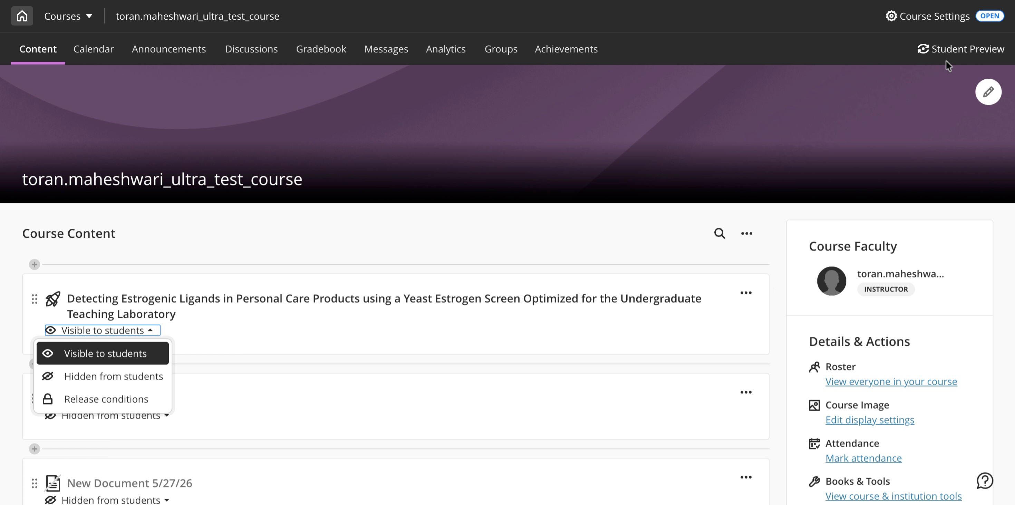1015x505 pixels.
Task: Open ellipsis menu for New Document 5/27/26
Action: [x=745, y=477]
